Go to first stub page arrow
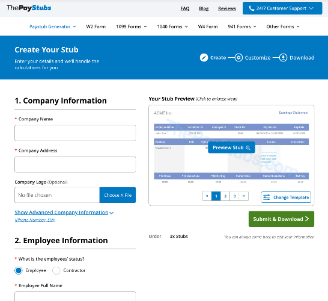The height and width of the screenshot is (301, 328). pyautogui.click(x=207, y=196)
